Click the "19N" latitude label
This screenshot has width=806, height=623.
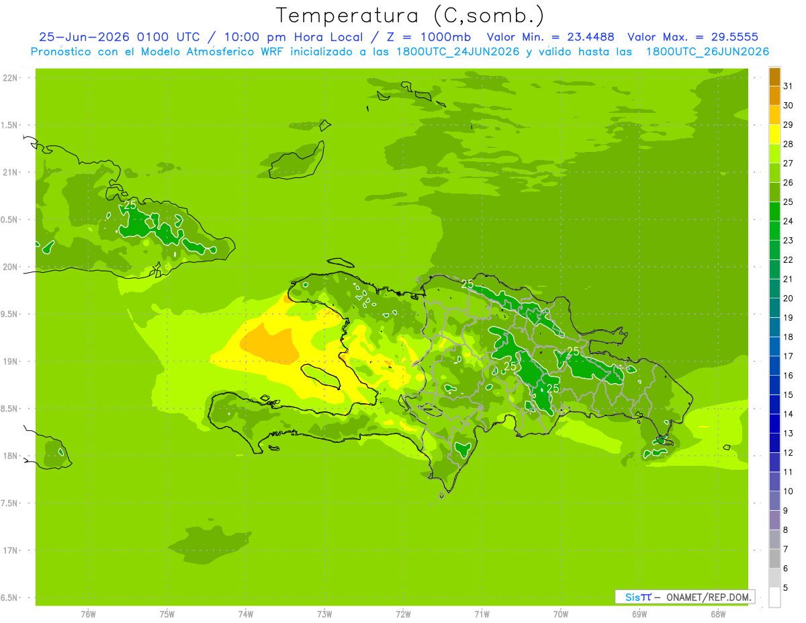[x=10, y=361]
